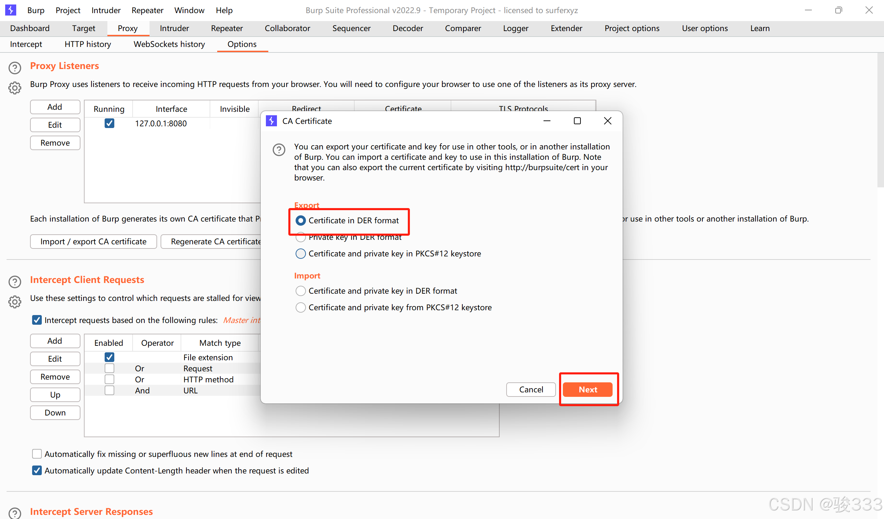Select PKCS#12 keystore export option
Viewport: 884px width, 519px height.
[x=301, y=254]
